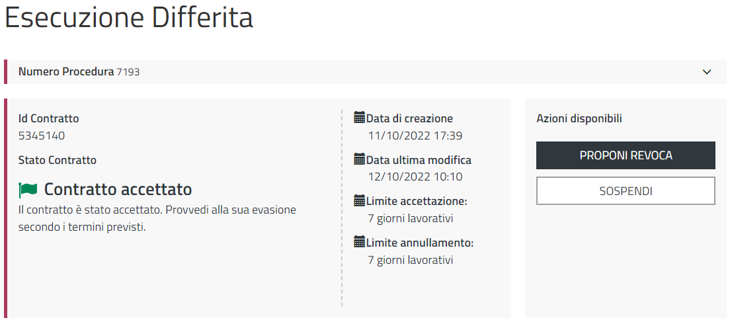The width and height of the screenshot is (730, 322).
Task: Click the Id Contratto label
Action: (x=49, y=119)
